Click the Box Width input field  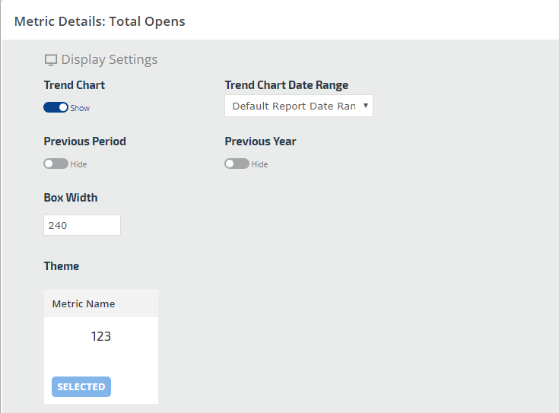pos(82,225)
